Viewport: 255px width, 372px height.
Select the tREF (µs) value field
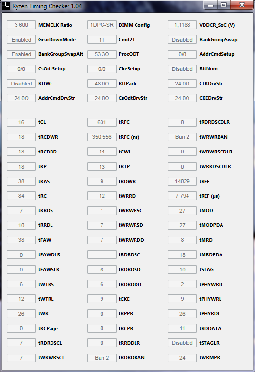pos(182,196)
